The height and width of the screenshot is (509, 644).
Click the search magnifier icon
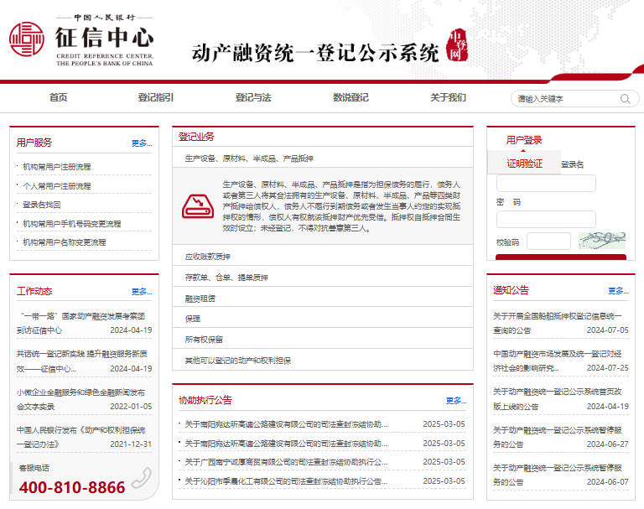(625, 99)
